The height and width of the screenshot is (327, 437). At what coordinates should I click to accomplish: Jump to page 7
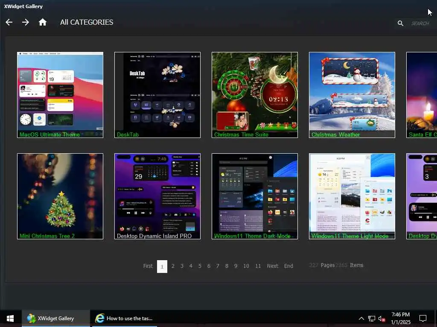coord(218,266)
